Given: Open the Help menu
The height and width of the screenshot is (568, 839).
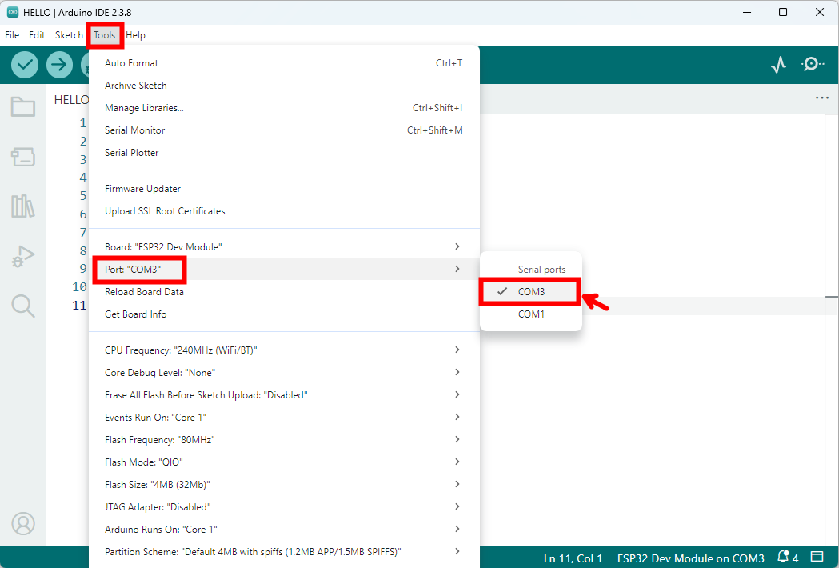Looking at the screenshot, I should pyautogui.click(x=135, y=35).
